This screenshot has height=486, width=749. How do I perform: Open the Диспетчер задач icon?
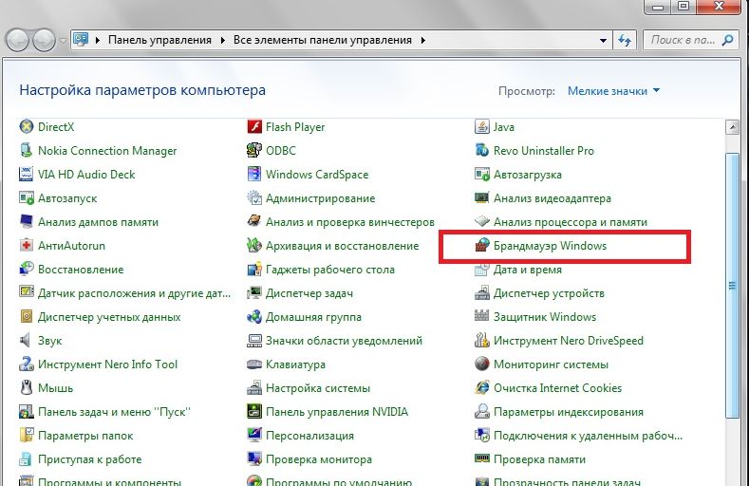(x=254, y=292)
